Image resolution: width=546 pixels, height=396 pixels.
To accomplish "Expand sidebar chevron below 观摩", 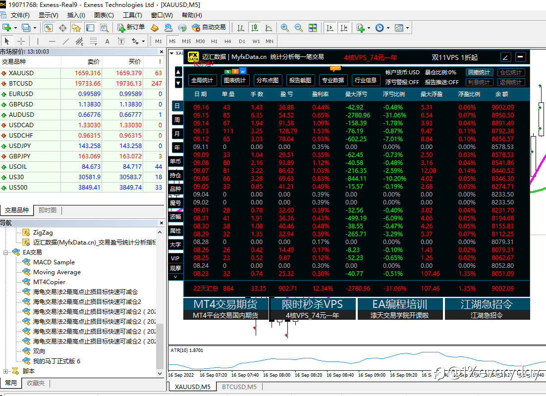I will coord(175,277).
